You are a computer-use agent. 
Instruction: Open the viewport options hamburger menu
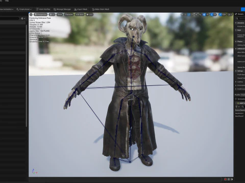[31, 15]
